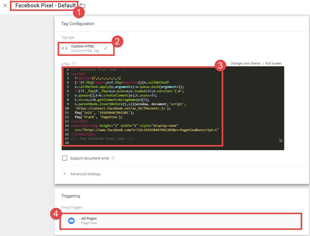Click line with fbq('init', '191030447965305')
This screenshot has height=236, width=310.
click(104, 113)
